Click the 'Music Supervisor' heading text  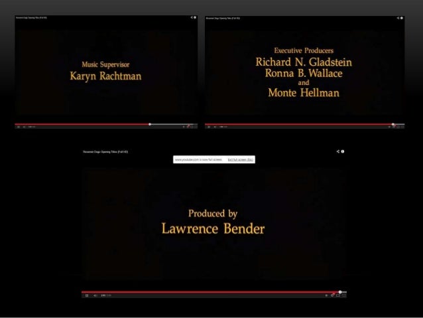pyautogui.click(x=105, y=64)
